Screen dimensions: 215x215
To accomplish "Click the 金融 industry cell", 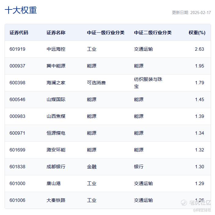I will (x=92, y=167).
